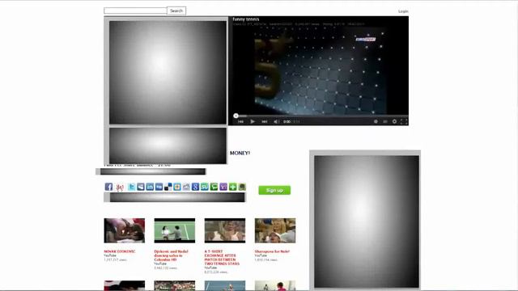Open the Login link
The width and height of the screenshot is (518, 291).
point(403,11)
